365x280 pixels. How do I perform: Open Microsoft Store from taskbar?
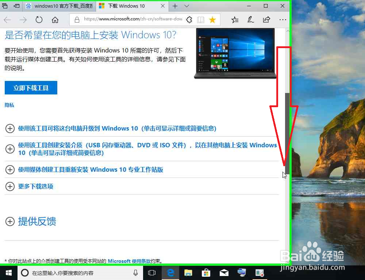coord(206,273)
